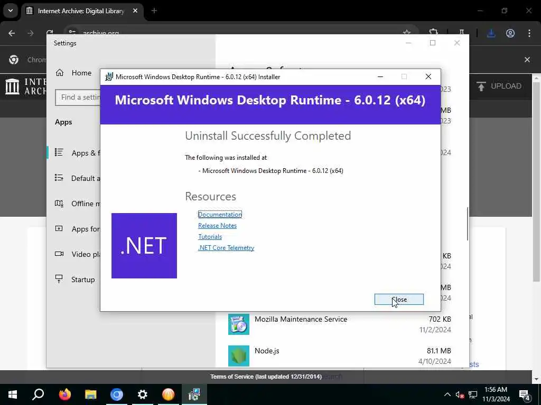Open the taskbar clock and date
The height and width of the screenshot is (405, 541).
coord(496,394)
